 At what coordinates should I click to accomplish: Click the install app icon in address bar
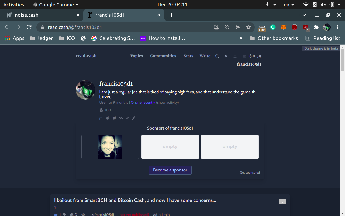tap(216, 27)
